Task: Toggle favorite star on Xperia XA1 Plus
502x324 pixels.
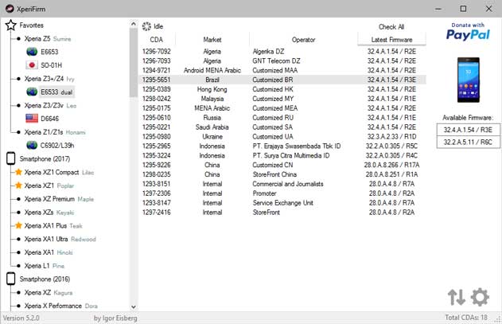Action: click(18, 225)
